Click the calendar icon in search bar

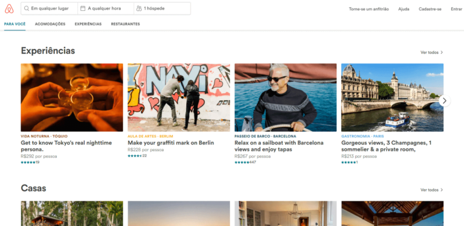[x=83, y=8]
